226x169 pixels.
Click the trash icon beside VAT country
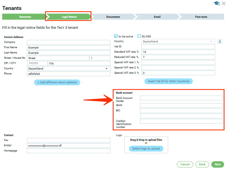tap(220, 41)
